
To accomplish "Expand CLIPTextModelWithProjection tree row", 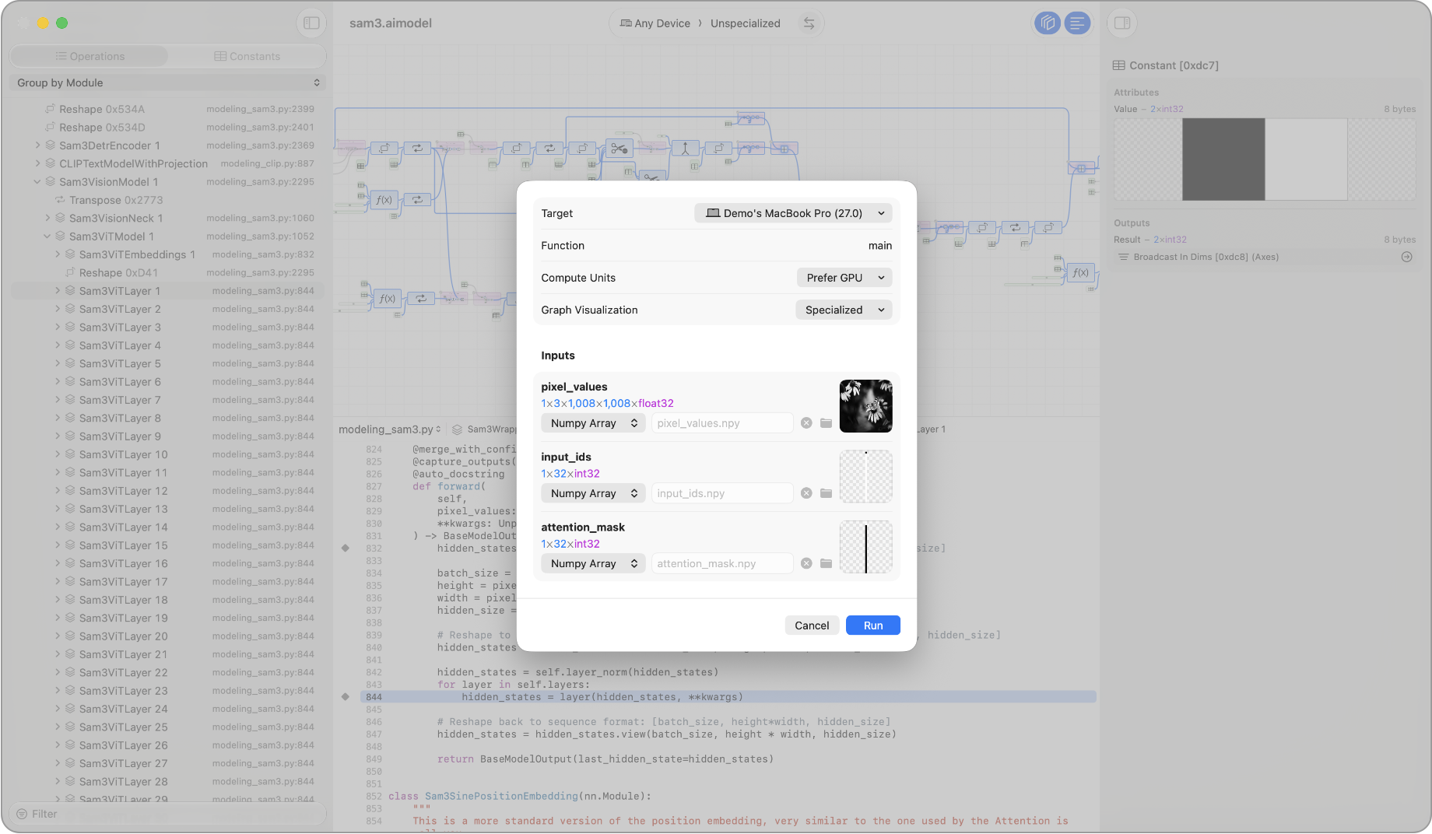I will (37, 163).
